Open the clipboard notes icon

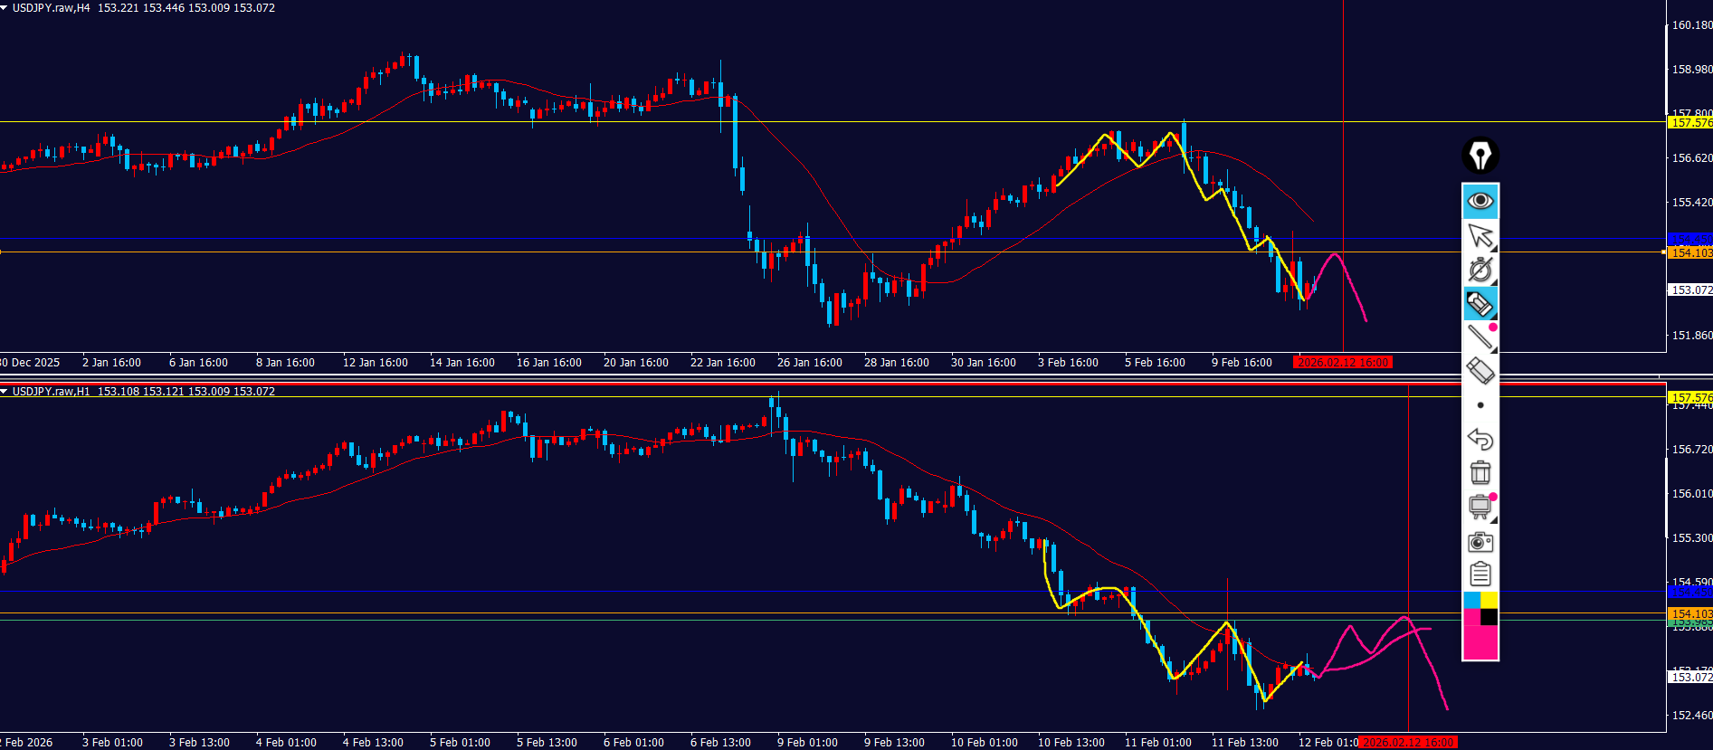click(x=1480, y=574)
